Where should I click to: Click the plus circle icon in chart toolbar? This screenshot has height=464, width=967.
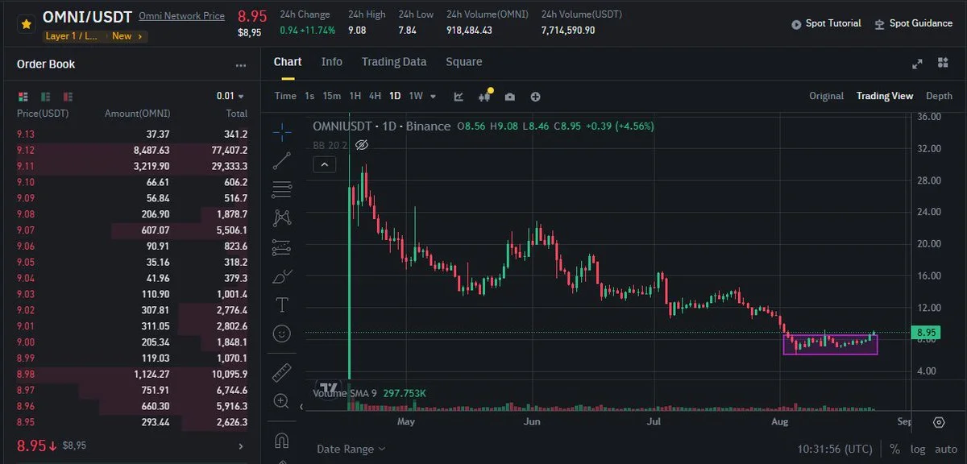(535, 97)
